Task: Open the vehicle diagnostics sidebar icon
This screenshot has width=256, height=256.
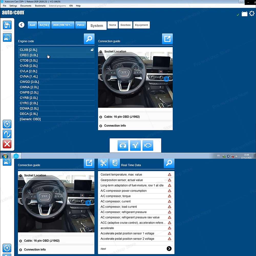Action: [7, 37]
